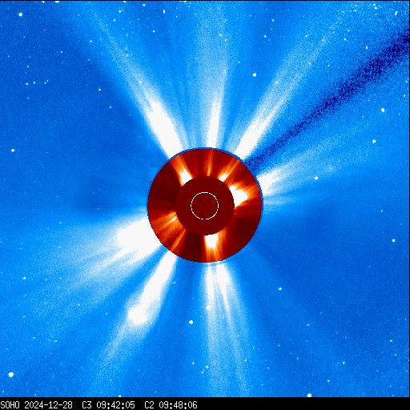Click the C3 label in the caption bar

pos(86,405)
